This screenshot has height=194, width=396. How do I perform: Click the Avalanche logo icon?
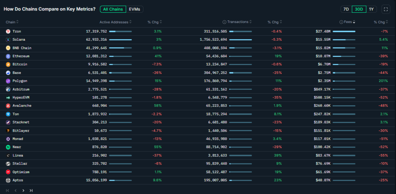(8, 106)
